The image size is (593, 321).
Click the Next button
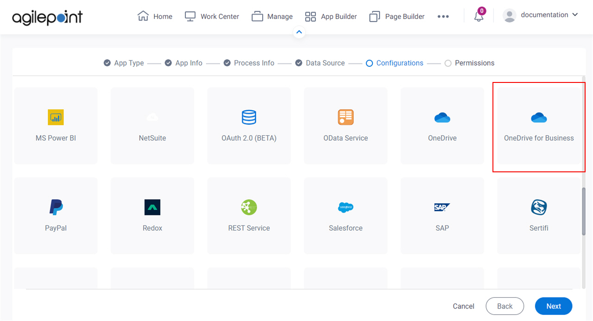554,306
